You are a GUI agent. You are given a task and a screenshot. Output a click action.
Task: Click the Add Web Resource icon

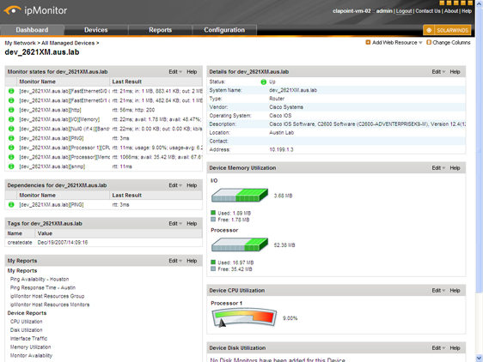coord(368,42)
